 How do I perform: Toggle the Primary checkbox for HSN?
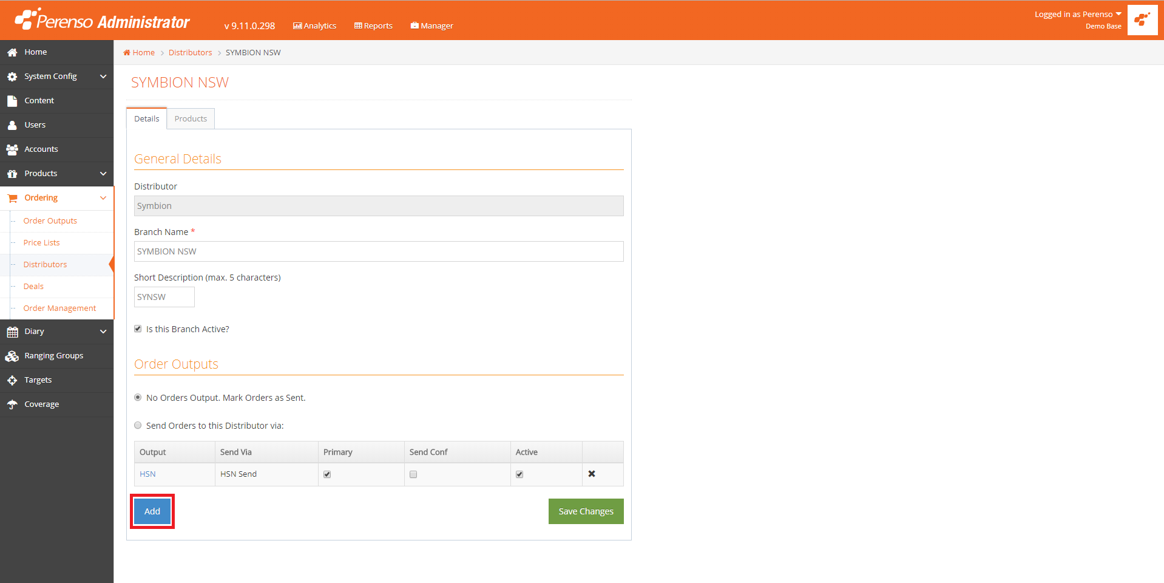tap(327, 474)
